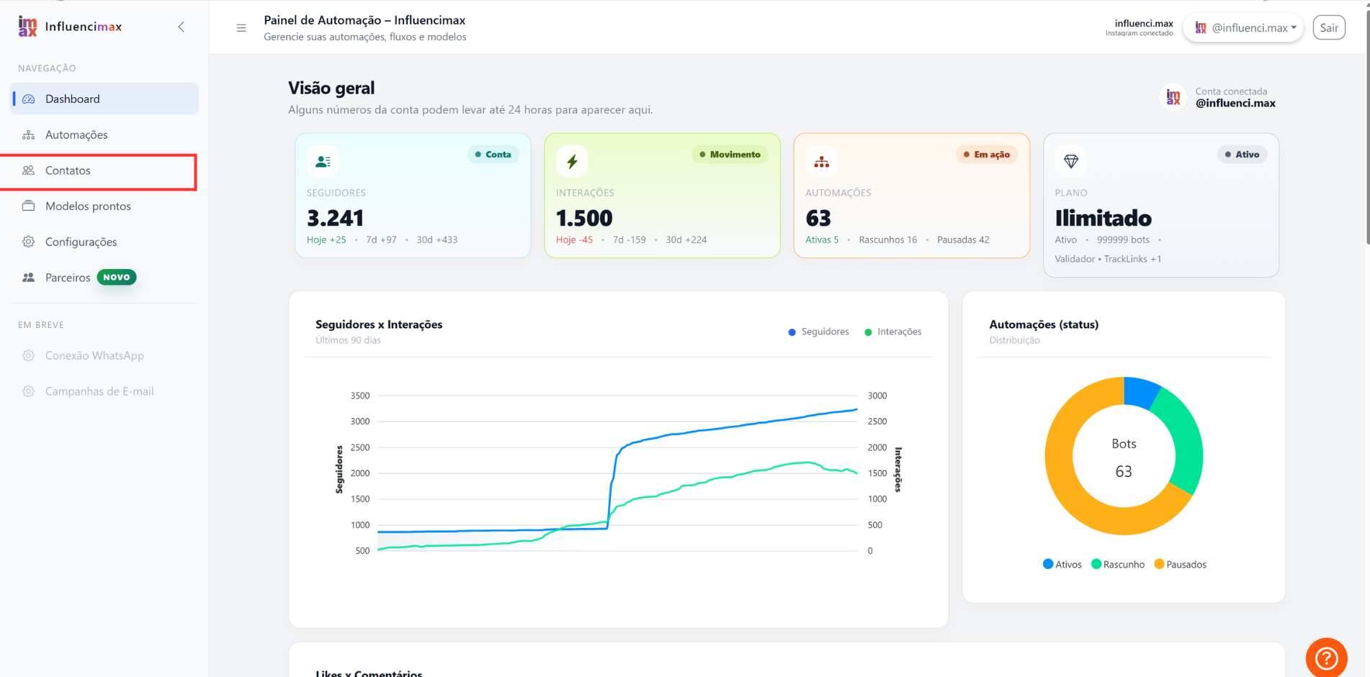The height and width of the screenshot is (677, 1370).
Task: Click the Interações lightning bolt icon
Action: click(572, 161)
